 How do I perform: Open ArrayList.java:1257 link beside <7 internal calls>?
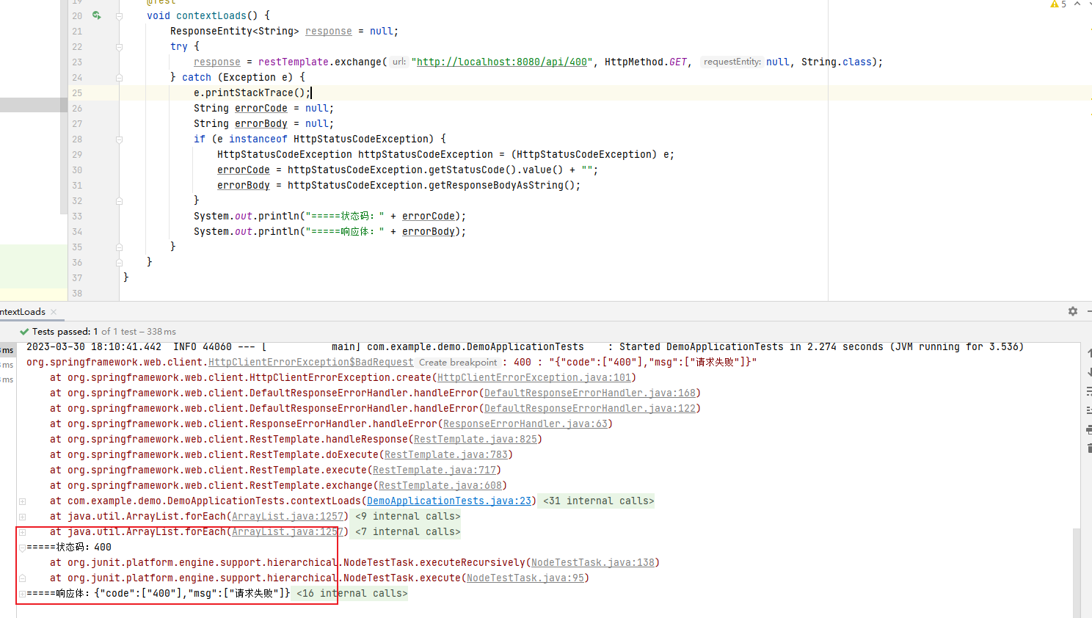288,532
